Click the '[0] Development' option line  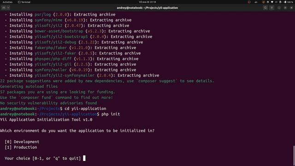(22, 142)
